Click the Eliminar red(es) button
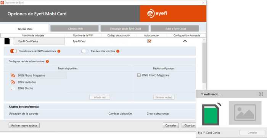 pos(164,97)
